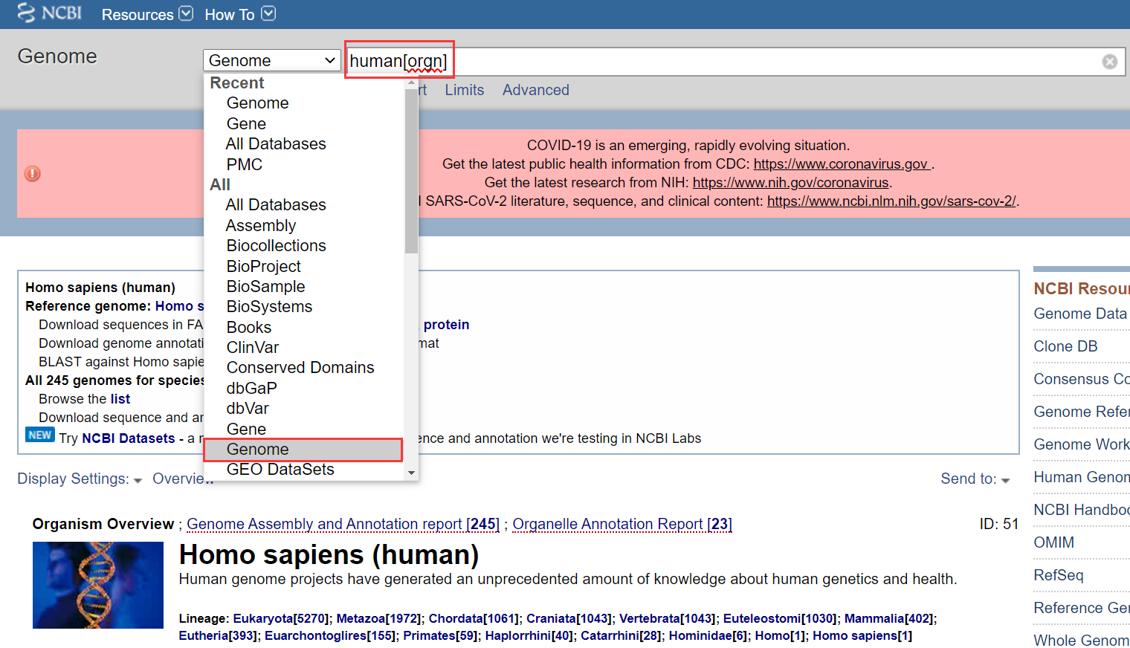Open the Resources dropdown menu

pos(146,14)
